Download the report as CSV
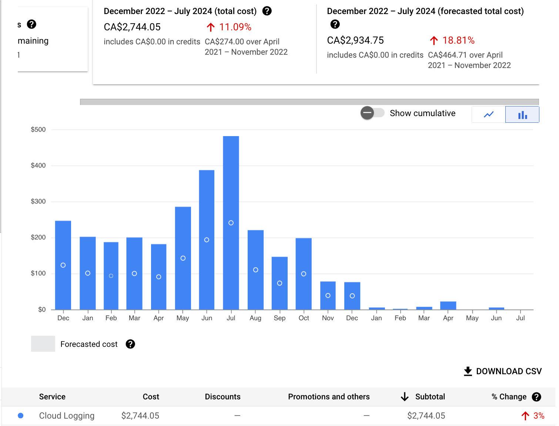 pyautogui.click(x=503, y=371)
